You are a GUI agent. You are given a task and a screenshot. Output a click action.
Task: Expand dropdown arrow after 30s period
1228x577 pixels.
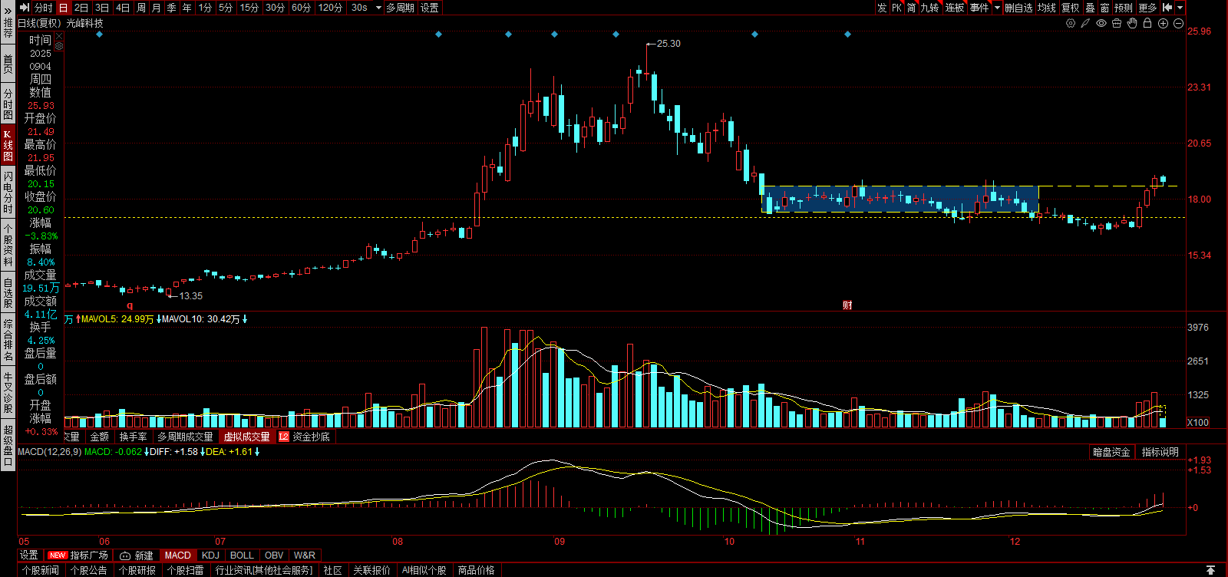pos(378,8)
